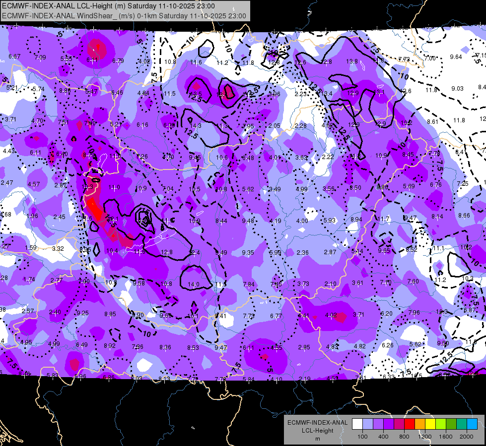Screen dimensions: 486x446
Task: Pick the orange swatch in the legend
Action: coord(419,424)
